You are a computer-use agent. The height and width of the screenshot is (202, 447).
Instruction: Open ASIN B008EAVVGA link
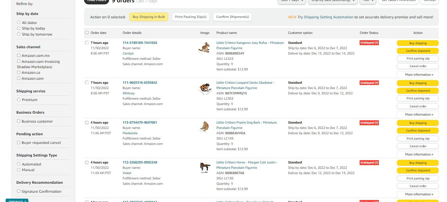235,133
